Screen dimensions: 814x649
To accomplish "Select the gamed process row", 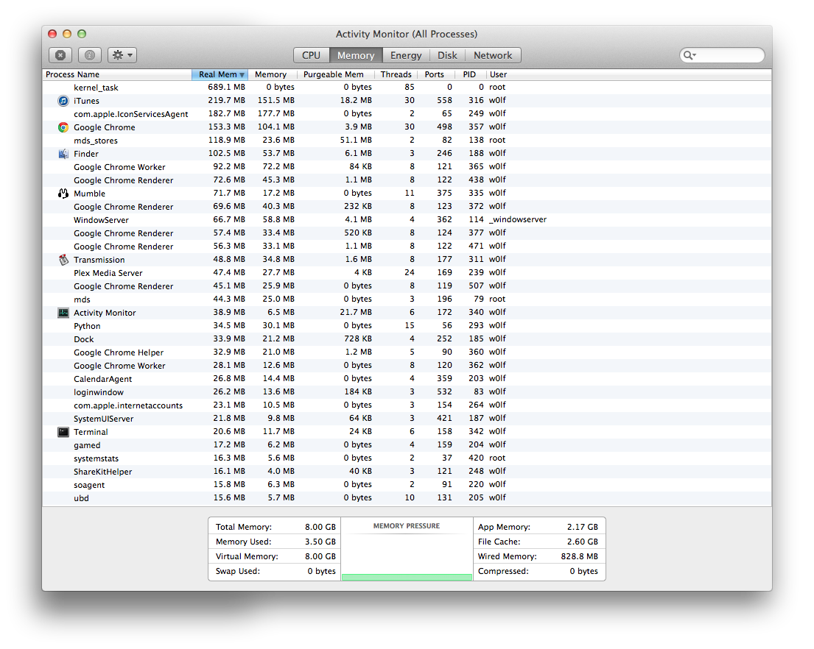I will tap(407, 444).
